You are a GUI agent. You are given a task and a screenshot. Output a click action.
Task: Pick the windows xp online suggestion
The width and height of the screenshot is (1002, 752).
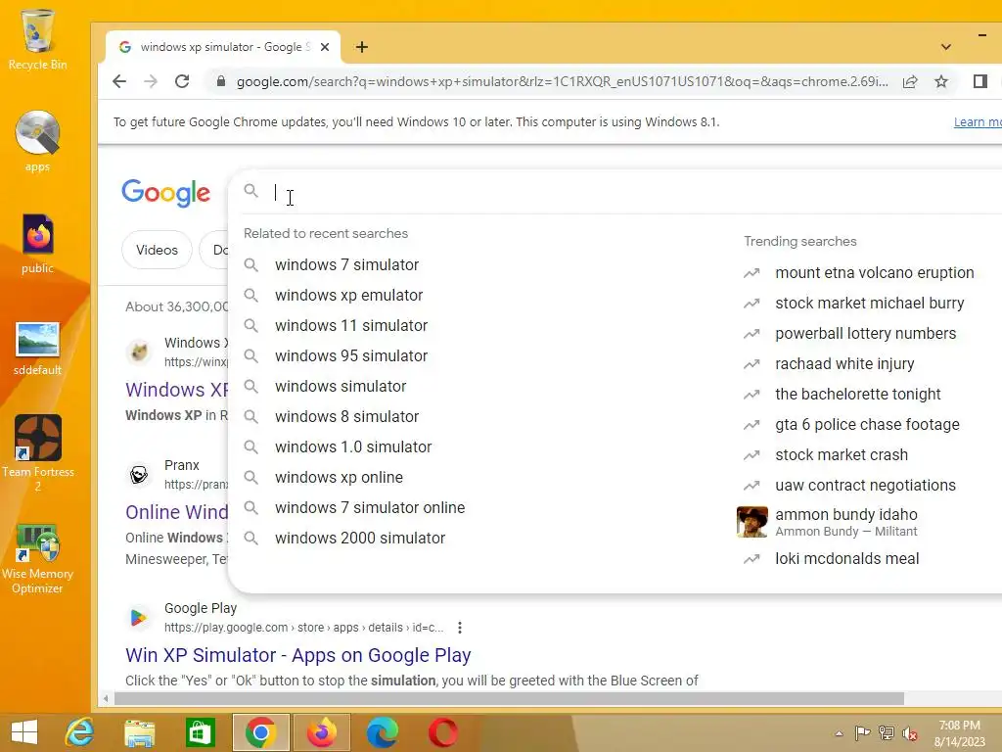point(339,478)
